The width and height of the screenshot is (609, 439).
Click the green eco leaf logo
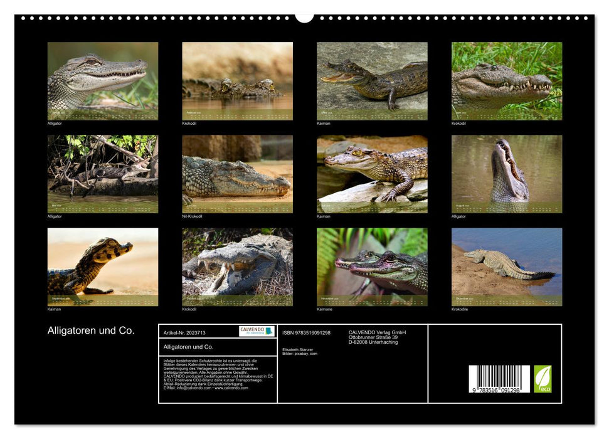coord(543,379)
